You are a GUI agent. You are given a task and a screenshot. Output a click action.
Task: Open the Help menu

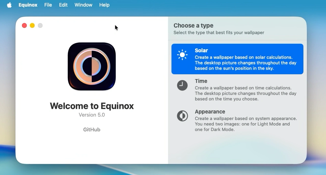tap(104, 5)
